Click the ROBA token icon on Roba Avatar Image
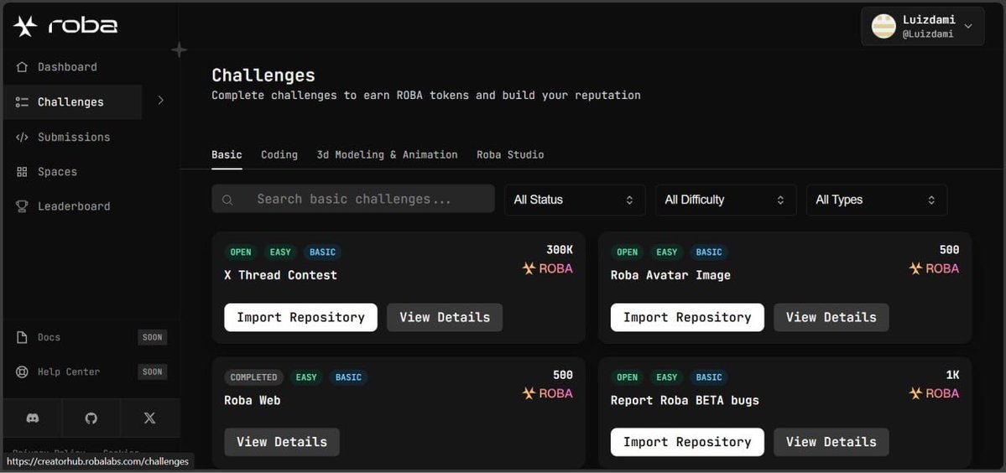Viewport: 1006px width, 473px height. tap(915, 268)
